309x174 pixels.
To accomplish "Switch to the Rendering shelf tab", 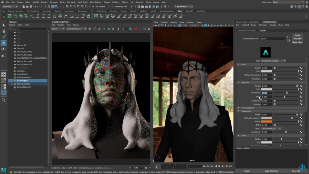I will [x=82, y=11].
